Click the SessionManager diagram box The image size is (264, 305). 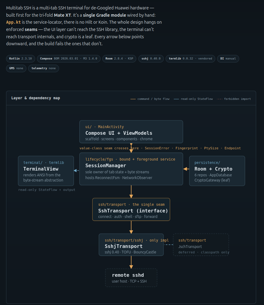point(131,169)
